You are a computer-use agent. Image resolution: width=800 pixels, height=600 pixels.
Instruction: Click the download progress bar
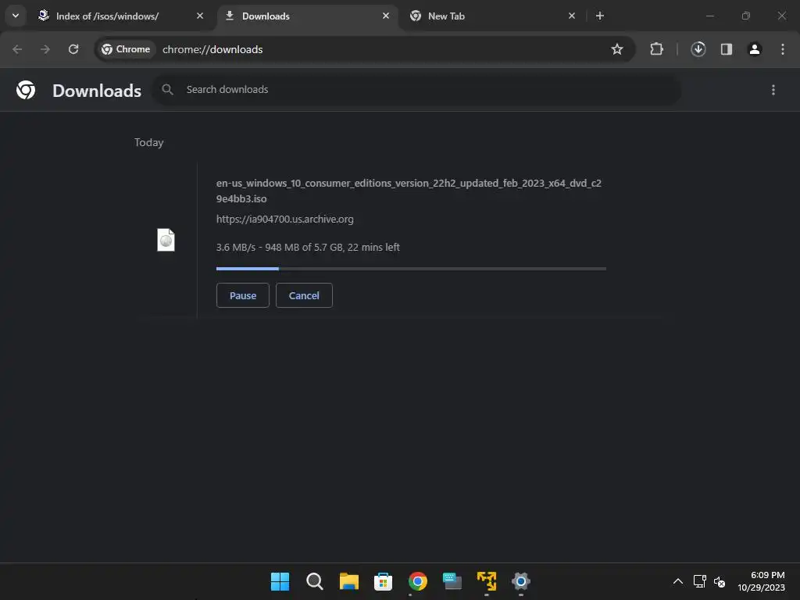point(411,269)
